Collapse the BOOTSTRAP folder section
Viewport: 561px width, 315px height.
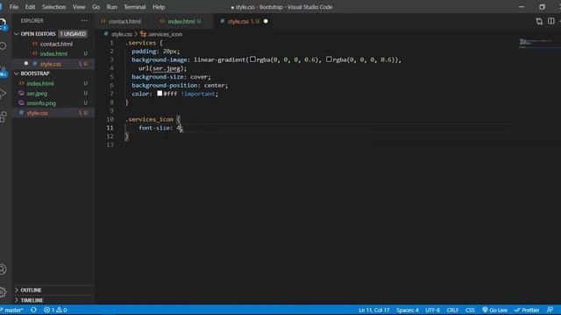pos(35,73)
